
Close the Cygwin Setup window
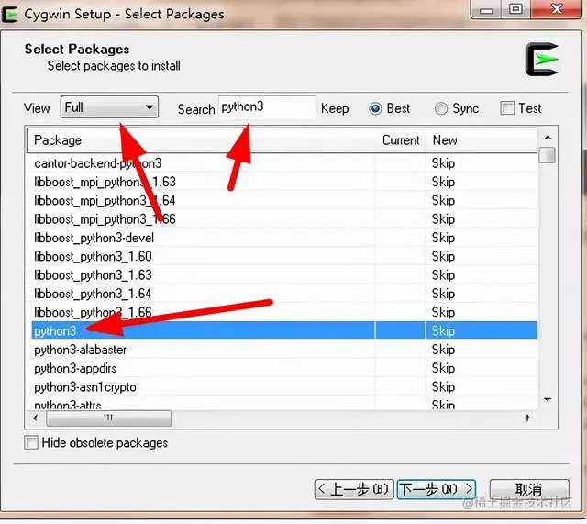(557, 9)
